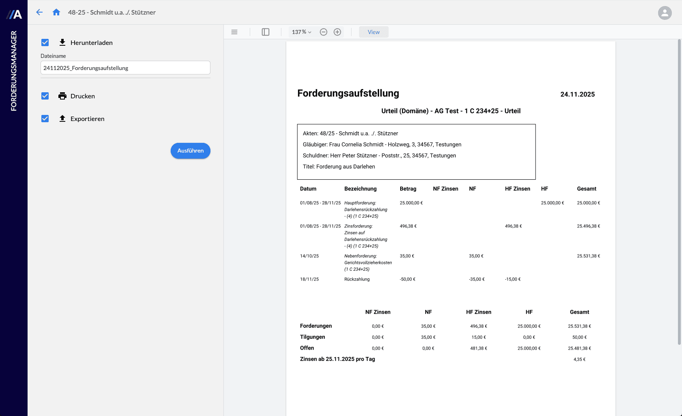682x416 pixels.
Task: Click the 'Betrag' column header
Action: point(408,189)
